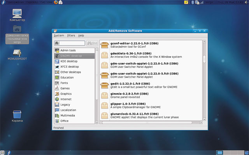The image size is (249, 155).
Task: Open the Система panel menu
Action: pyautogui.click(x=46, y=2)
